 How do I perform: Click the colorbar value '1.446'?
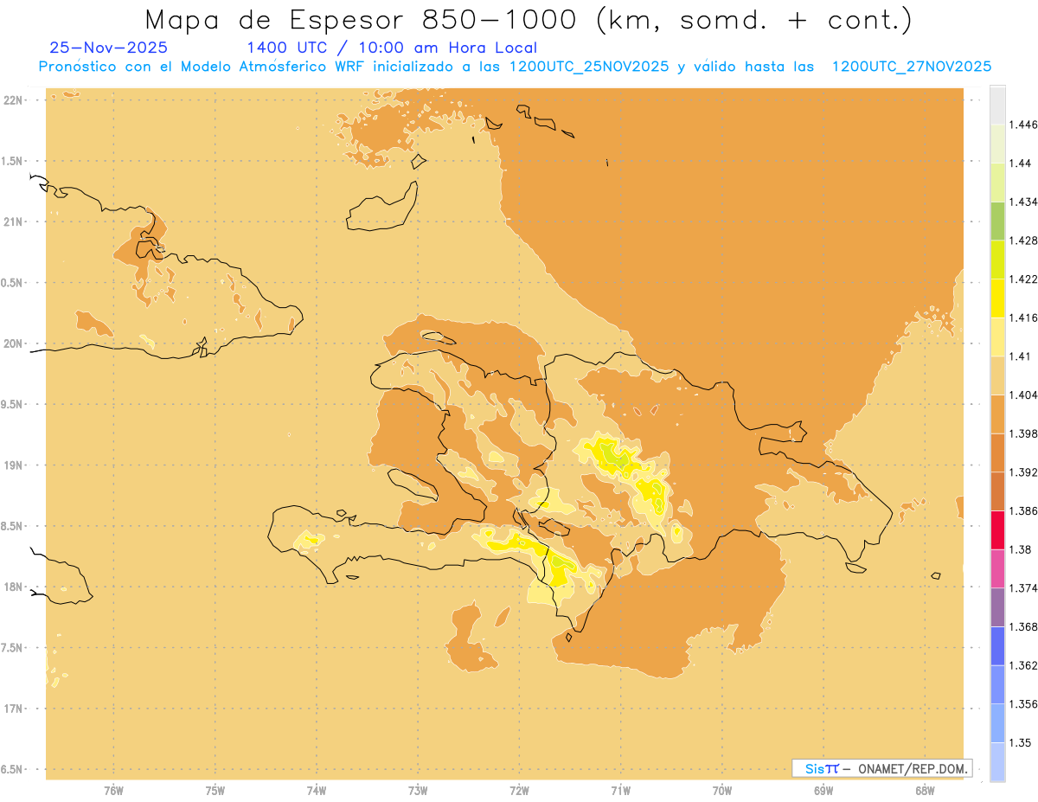(x=1022, y=125)
